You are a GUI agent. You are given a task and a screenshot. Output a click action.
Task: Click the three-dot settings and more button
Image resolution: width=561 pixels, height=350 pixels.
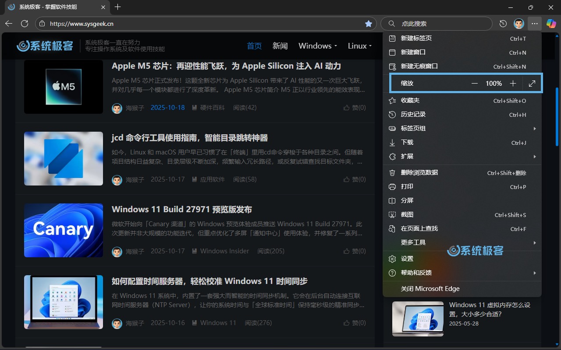534,24
